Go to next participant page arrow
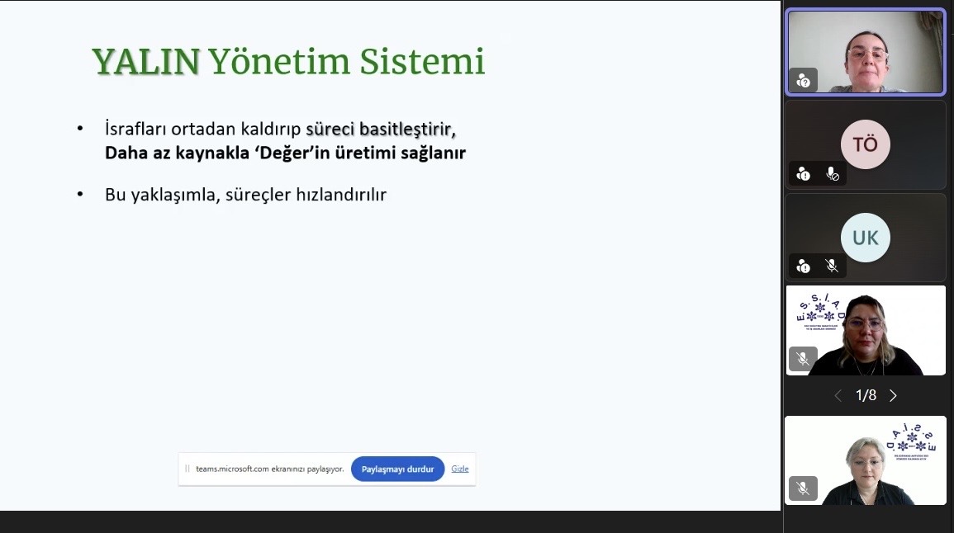The width and height of the screenshot is (954, 533). (893, 396)
